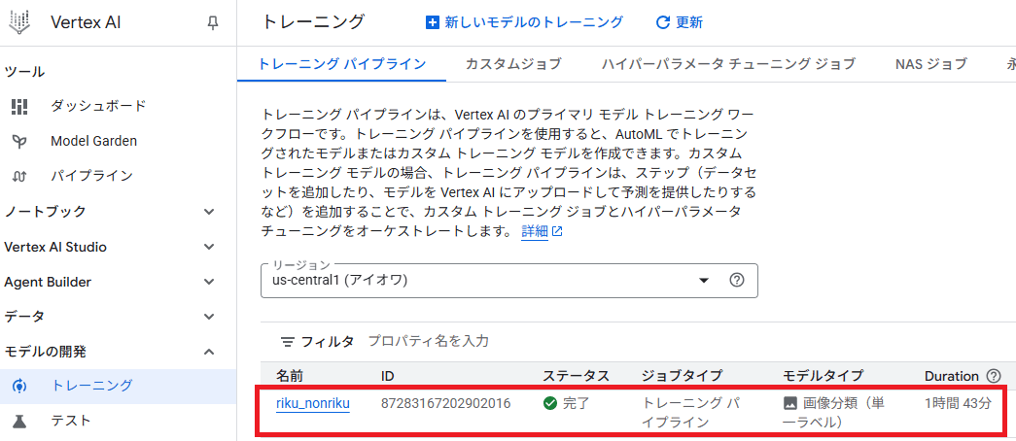The height and width of the screenshot is (441, 1016).
Task: Click the image icon in モデルタイプ cell
Action: click(x=789, y=403)
